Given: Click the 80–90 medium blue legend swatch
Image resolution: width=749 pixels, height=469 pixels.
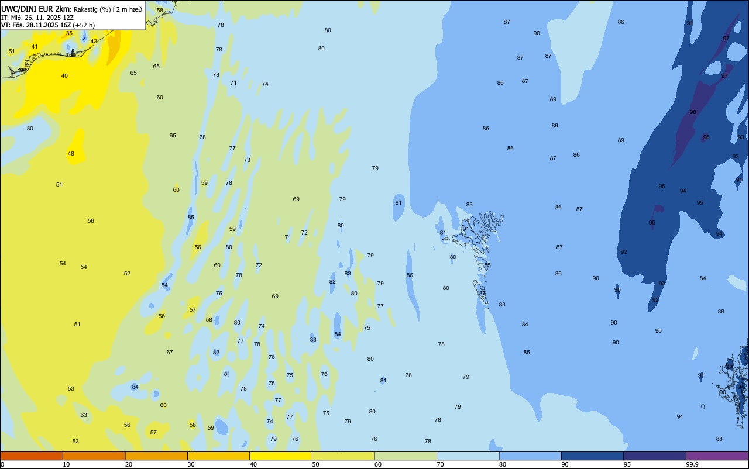Looking at the screenshot, I should point(530,456).
